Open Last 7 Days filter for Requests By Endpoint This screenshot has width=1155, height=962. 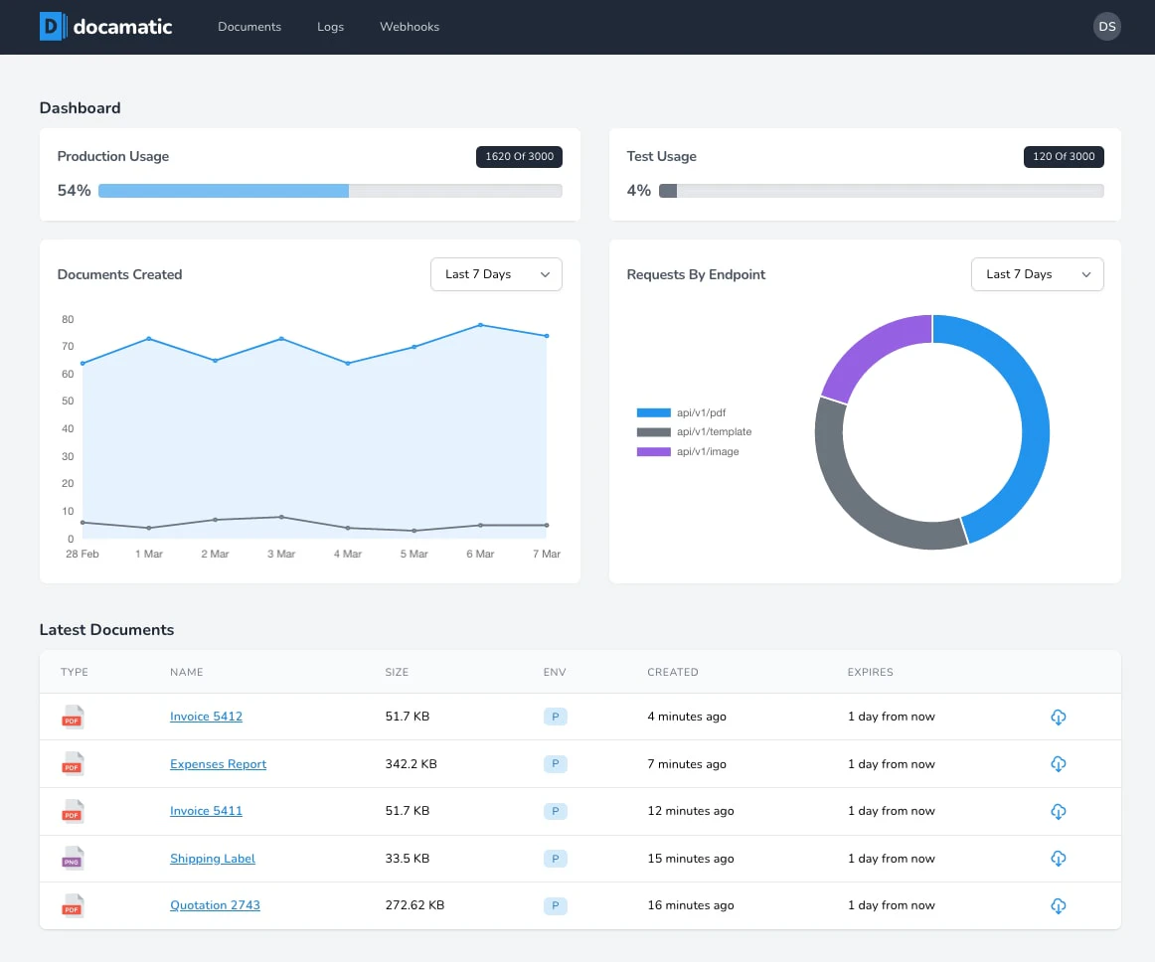pyautogui.click(x=1037, y=274)
